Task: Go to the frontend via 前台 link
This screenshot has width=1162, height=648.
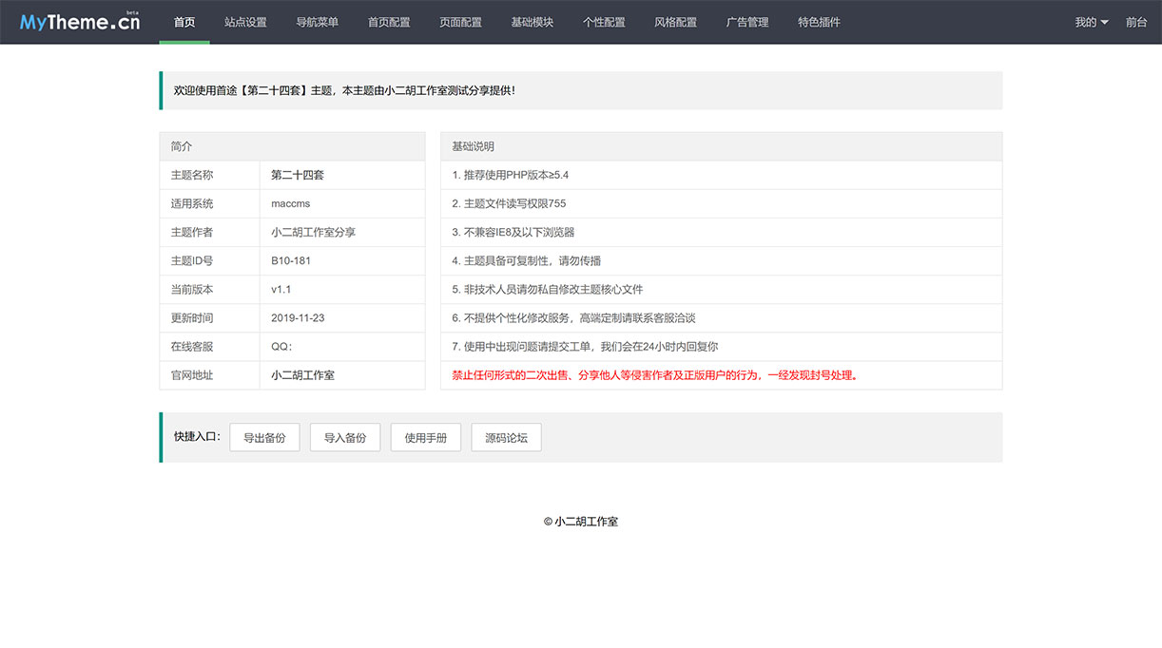Action: tap(1135, 21)
